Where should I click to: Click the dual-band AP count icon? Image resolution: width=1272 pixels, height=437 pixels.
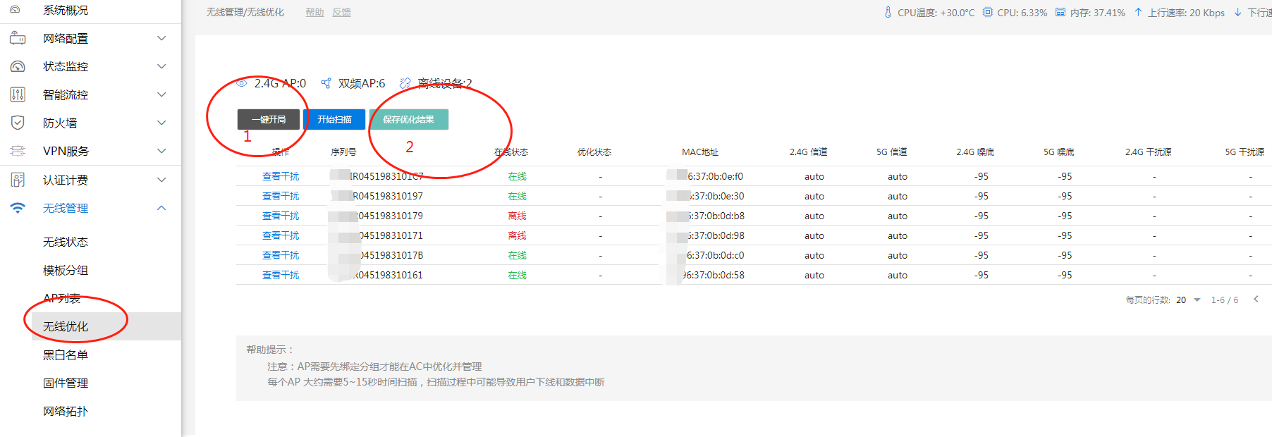click(326, 83)
